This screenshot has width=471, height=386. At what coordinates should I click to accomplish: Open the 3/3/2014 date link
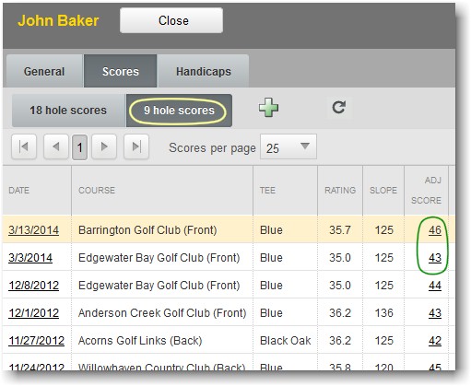click(x=30, y=258)
